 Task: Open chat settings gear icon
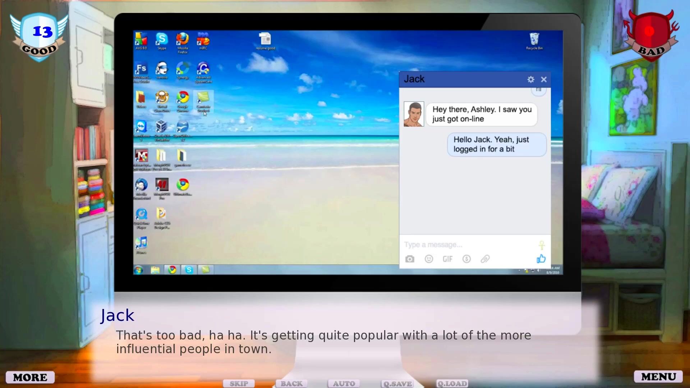(531, 79)
